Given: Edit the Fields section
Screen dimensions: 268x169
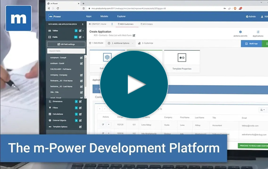Looking at the screenshot, I should click(x=80, y=37).
